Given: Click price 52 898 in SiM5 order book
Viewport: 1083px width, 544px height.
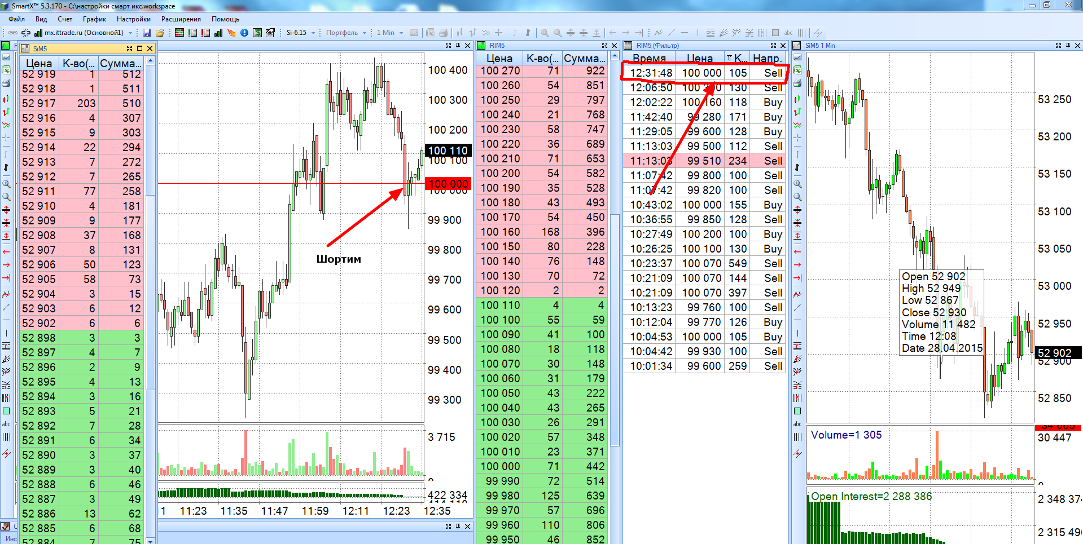Looking at the screenshot, I should [x=39, y=338].
